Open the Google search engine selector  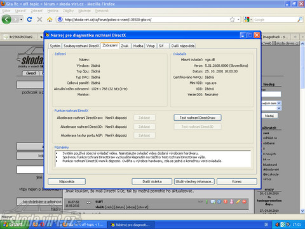coord(248,20)
